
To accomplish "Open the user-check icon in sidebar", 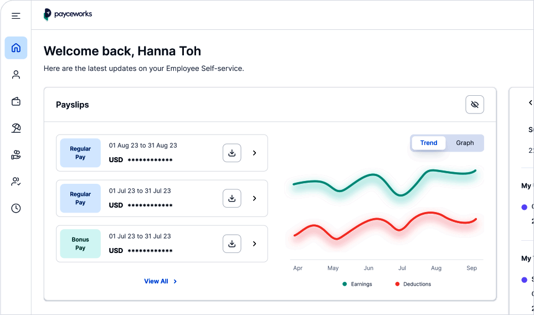I will [16, 182].
